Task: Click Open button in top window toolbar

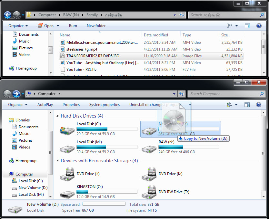Action: click(x=45, y=26)
